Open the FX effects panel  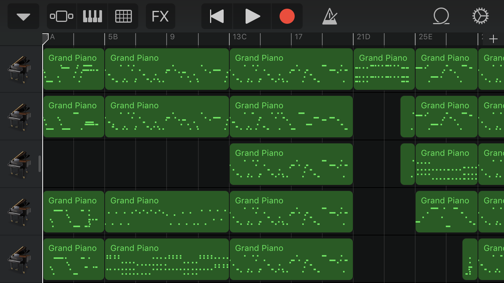[160, 17]
